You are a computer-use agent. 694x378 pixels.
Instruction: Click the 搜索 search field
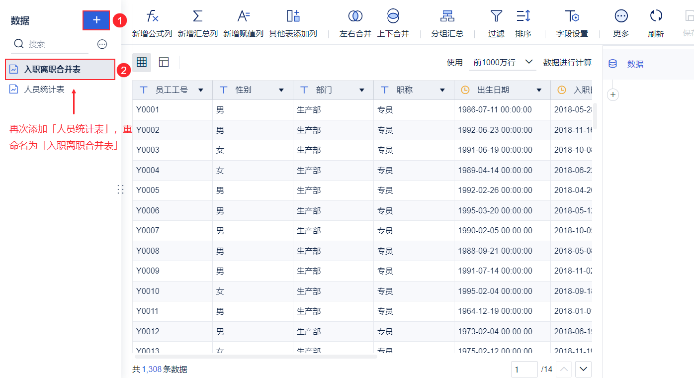(50, 44)
